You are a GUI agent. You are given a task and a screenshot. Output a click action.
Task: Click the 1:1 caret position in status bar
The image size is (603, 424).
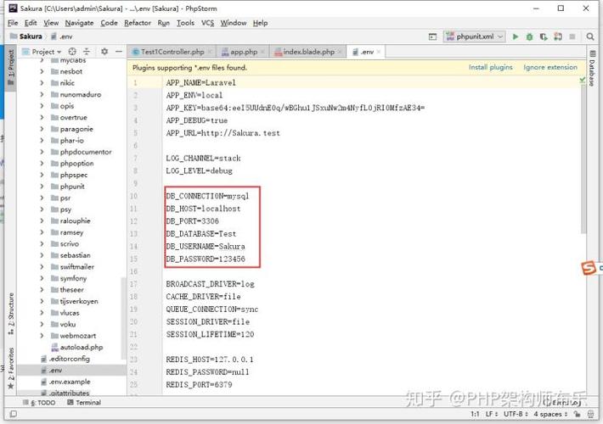click(x=475, y=414)
